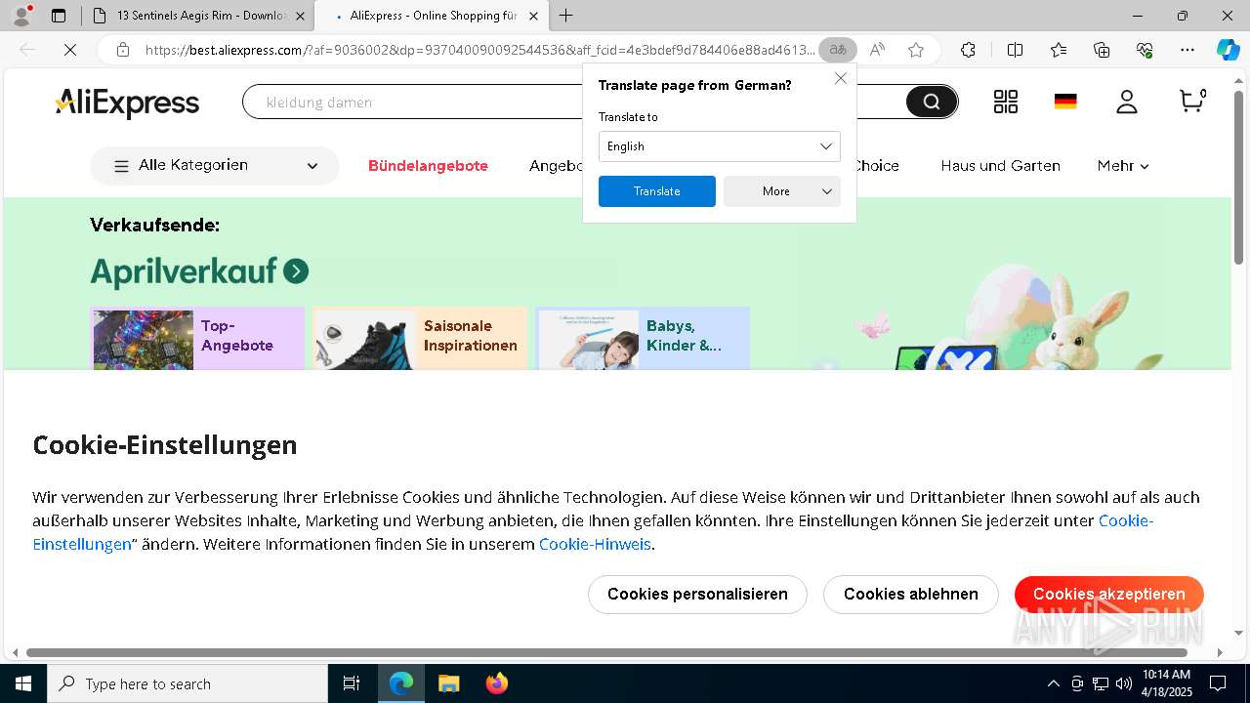Close the translate popup
The width and height of the screenshot is (1250, 703).
840,78
